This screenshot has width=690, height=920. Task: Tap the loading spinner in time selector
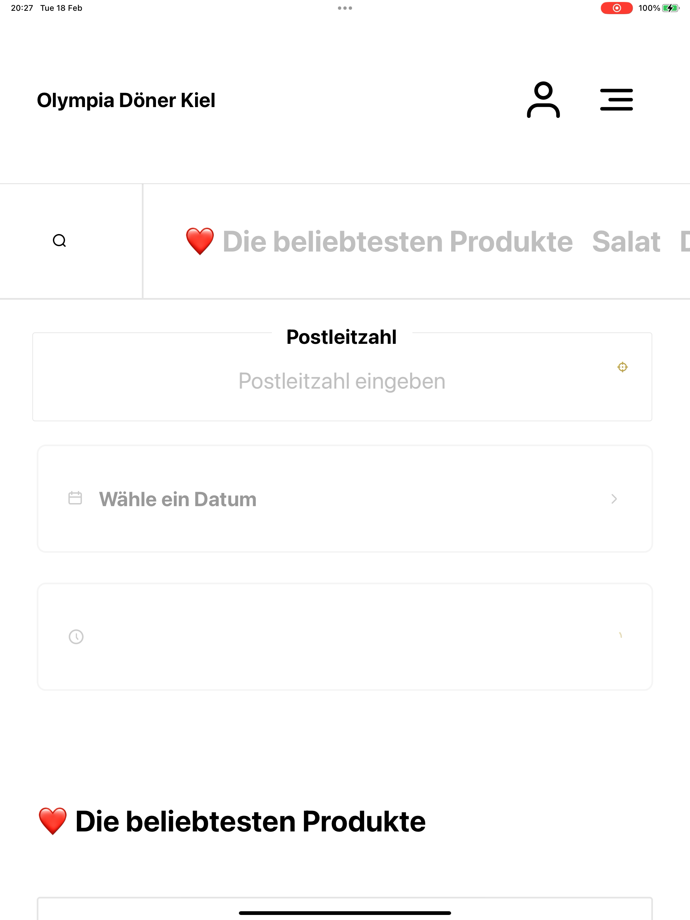(x=621, y=635)
